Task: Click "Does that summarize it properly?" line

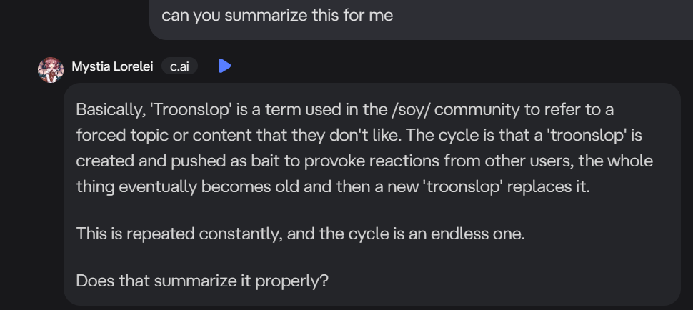Action: [202, 281]
